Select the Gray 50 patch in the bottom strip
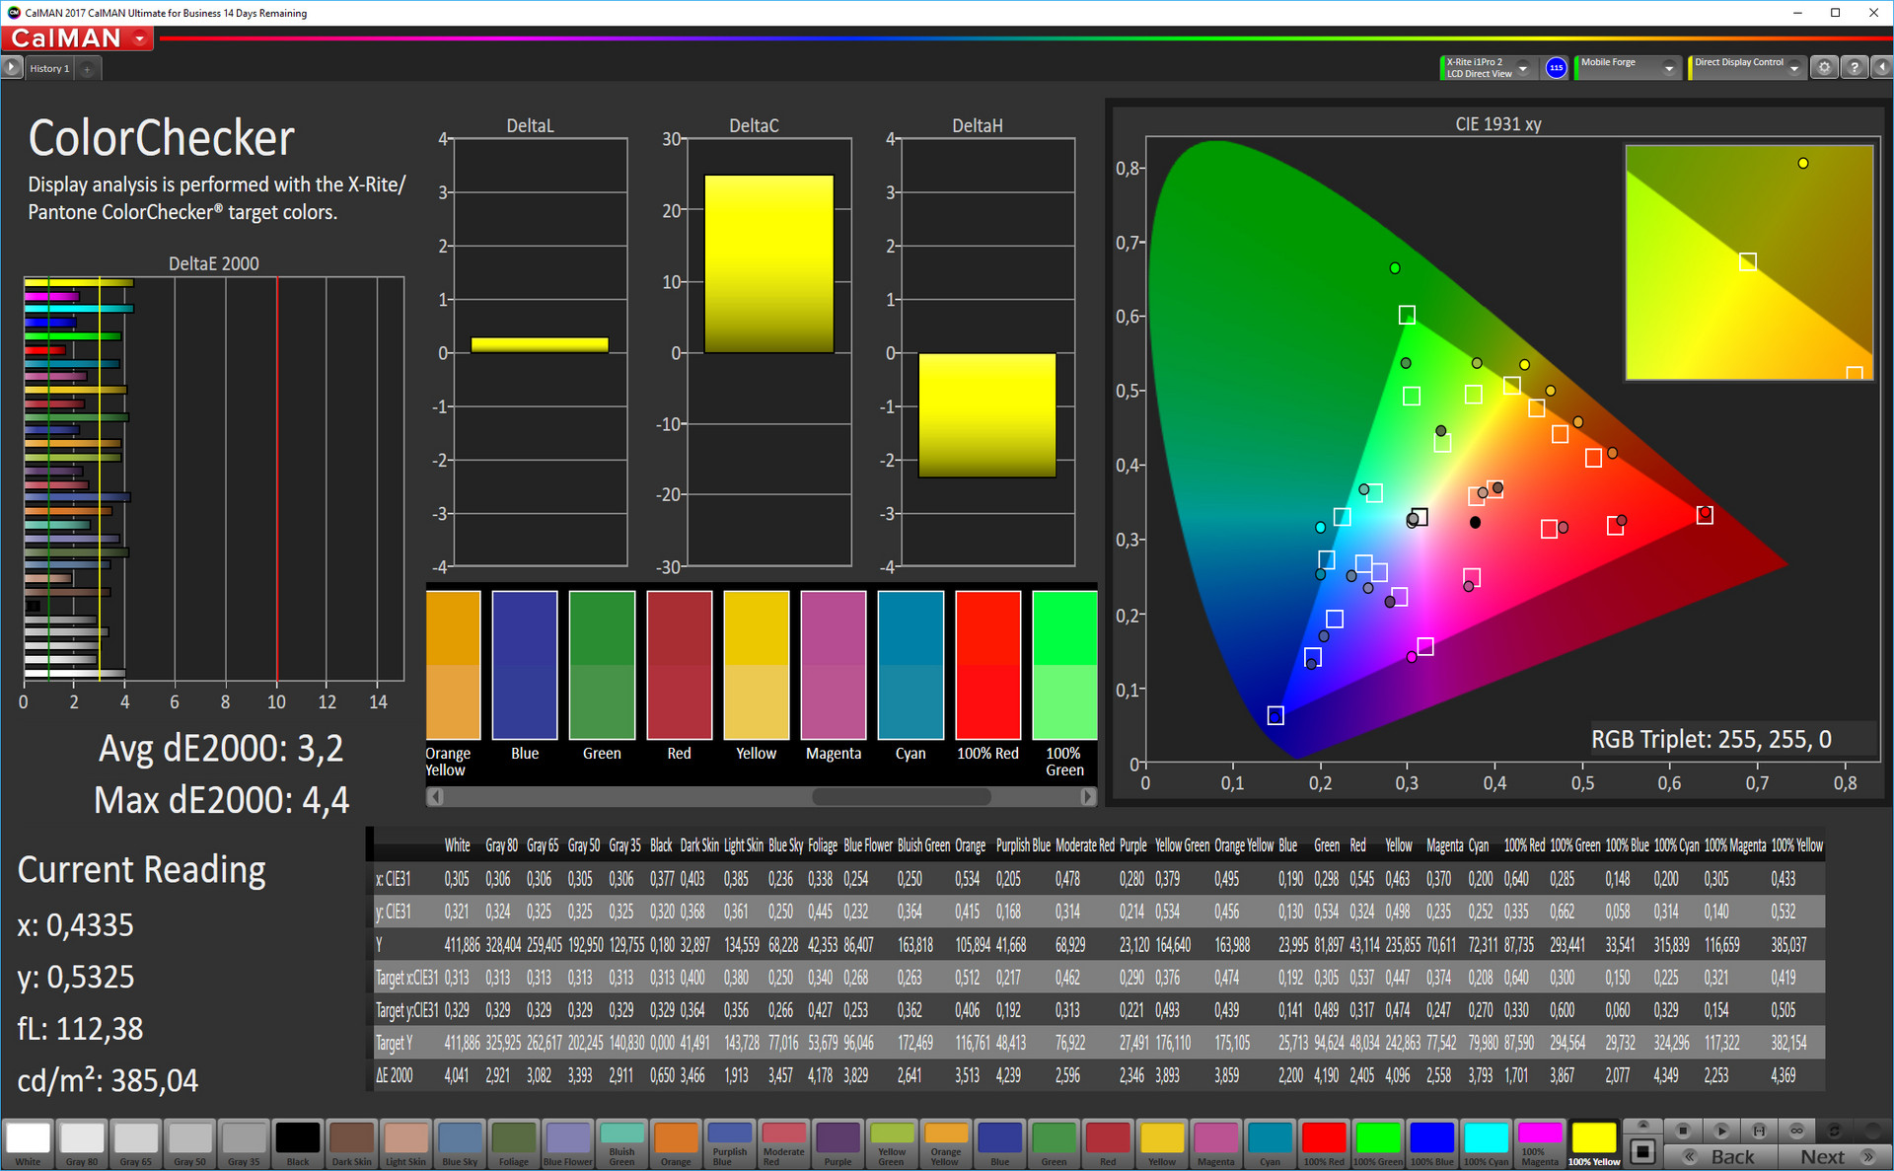 pyautogui.click(x=190, y=1144)
